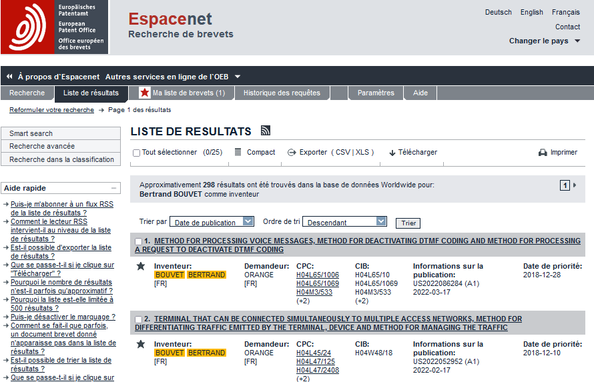Select Recherche avancée in sidebar
The height and width of the screenshot is (382, 594).
(61, 147)
